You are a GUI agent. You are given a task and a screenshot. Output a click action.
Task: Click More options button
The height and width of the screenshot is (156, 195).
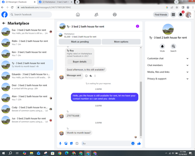pyautogui.click(x=121, y=42)
